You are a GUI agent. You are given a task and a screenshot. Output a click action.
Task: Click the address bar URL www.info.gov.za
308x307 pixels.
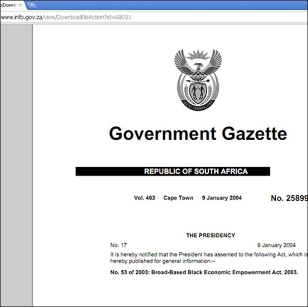click(66, 17)
